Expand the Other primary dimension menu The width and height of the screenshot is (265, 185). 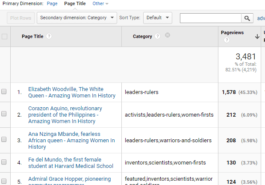[100, 3]
